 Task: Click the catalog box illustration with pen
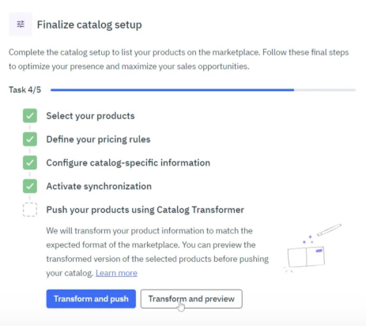(x=313, y=248)
